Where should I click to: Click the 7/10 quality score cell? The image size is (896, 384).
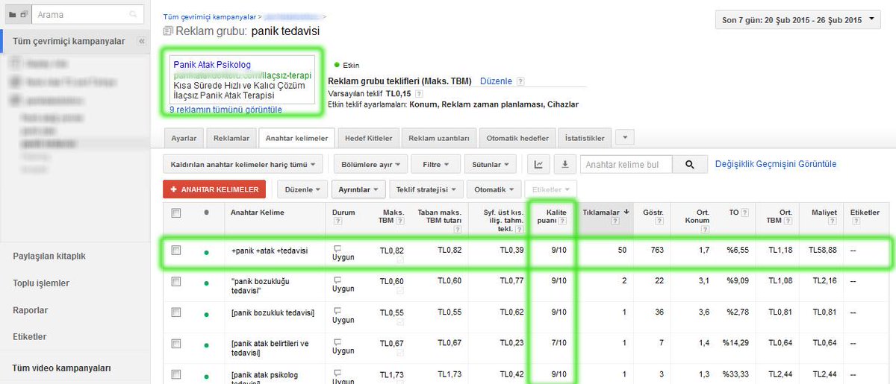[x=559, y=342]
